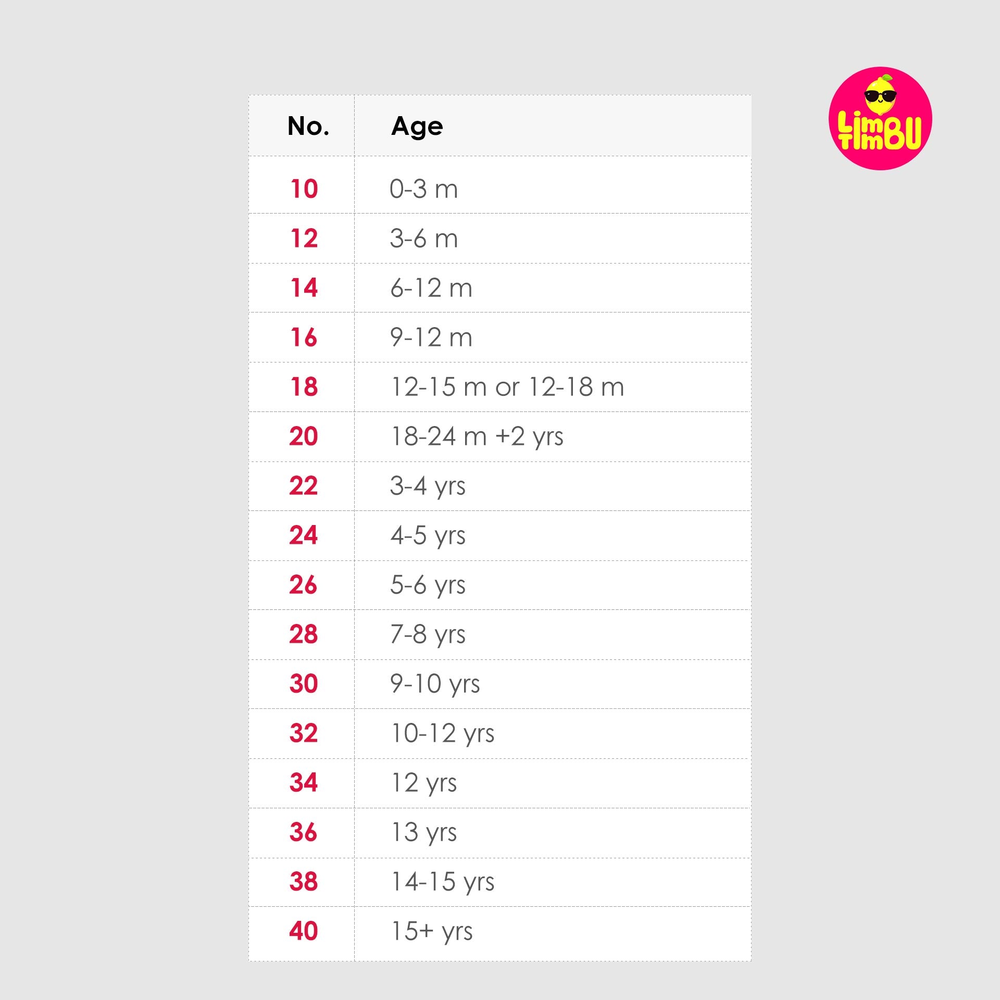Click 12-15 m or 12-18 m text
The height and width of the screenshot is (1000, 1000).
click(x=507, y=387)
